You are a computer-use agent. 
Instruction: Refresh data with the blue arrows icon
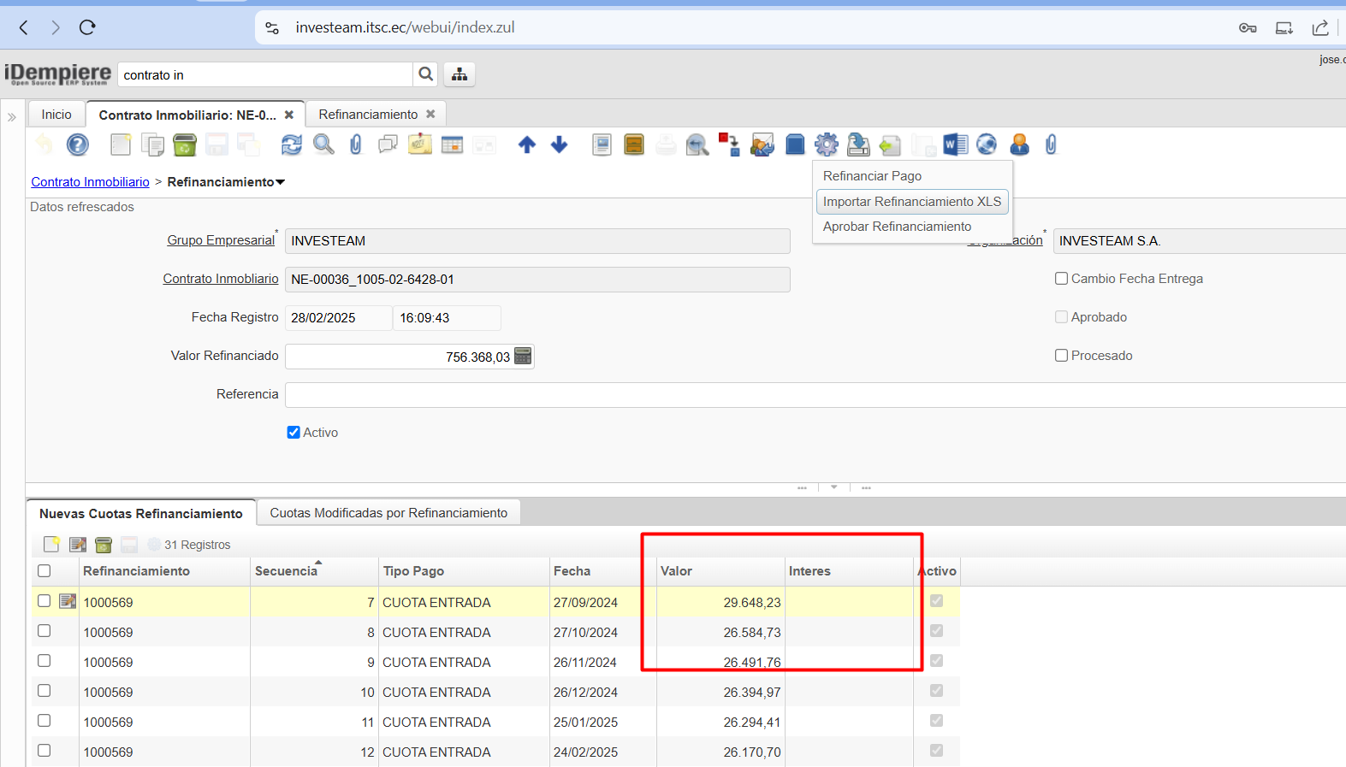pos(292,145)
